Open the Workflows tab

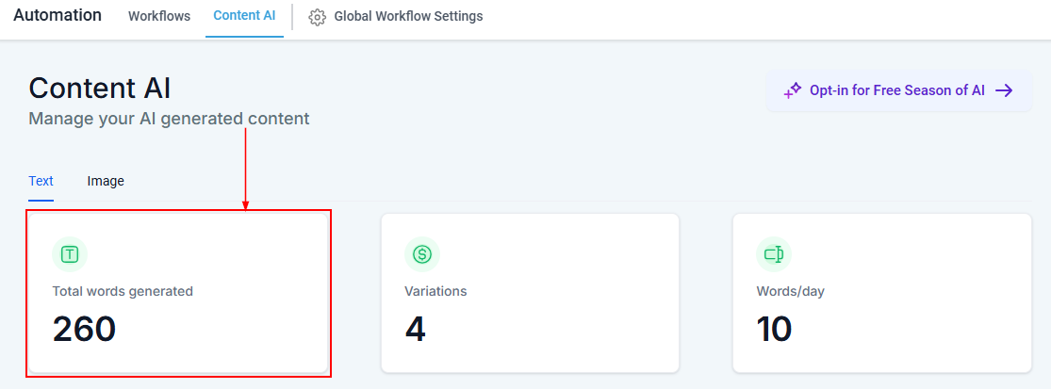click(159, 17)
